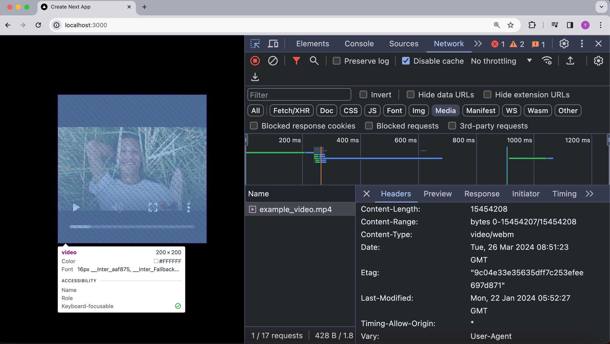The image size is (610, 344).
Task: Open Chrome three-dot menu
Action: (x=601, y=25)
